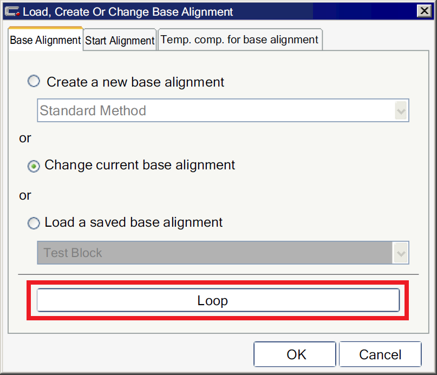Click the "Create a new base alignment" label text

[135, 82]
